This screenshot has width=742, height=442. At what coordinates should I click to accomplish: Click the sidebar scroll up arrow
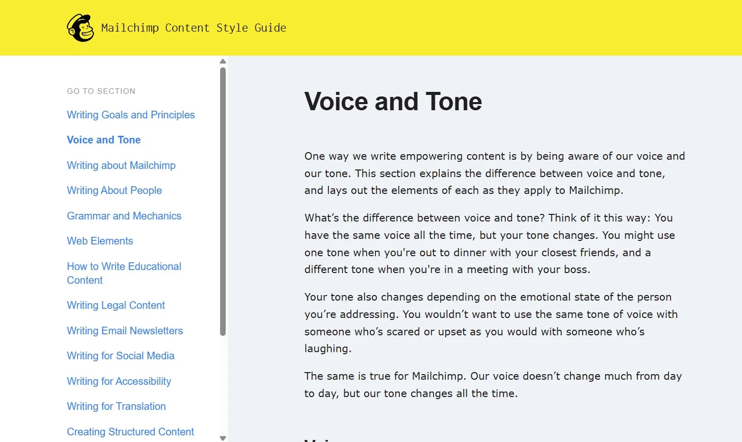[223, 62]
